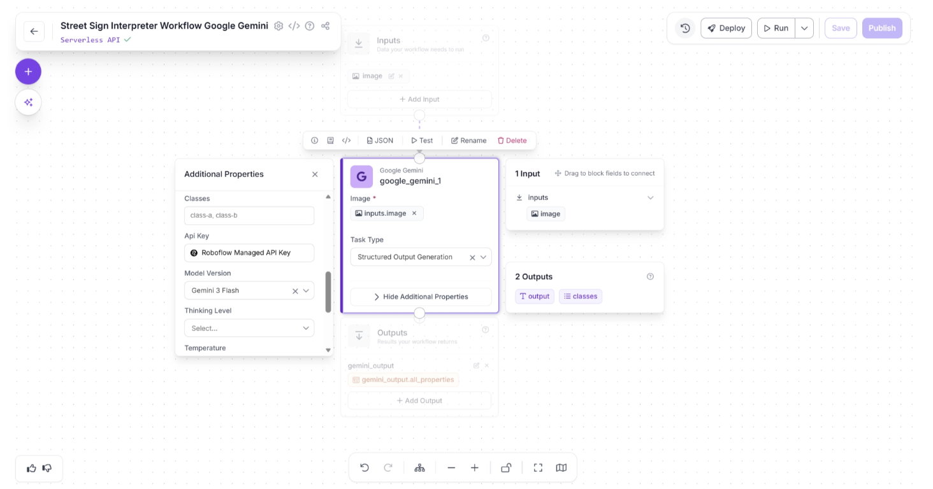Image resolution: width=933 pixels, height=489 pixels.
Task: Open the Thinking Level select dropdown
Action: [249, 329]
